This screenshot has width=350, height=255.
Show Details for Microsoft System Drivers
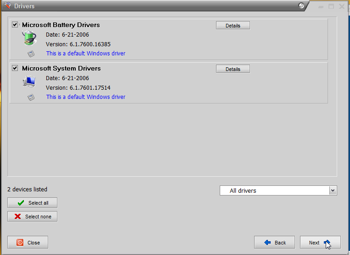pyautogui.click(x=233, y=69)
